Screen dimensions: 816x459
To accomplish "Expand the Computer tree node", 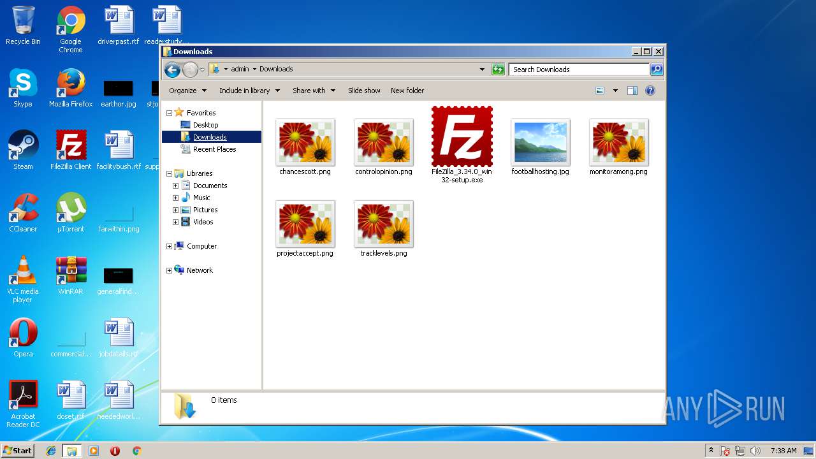I will point(170,246).
